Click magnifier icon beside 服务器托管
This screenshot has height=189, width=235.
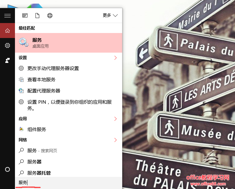pyautogui.click(x=21, y=173)
